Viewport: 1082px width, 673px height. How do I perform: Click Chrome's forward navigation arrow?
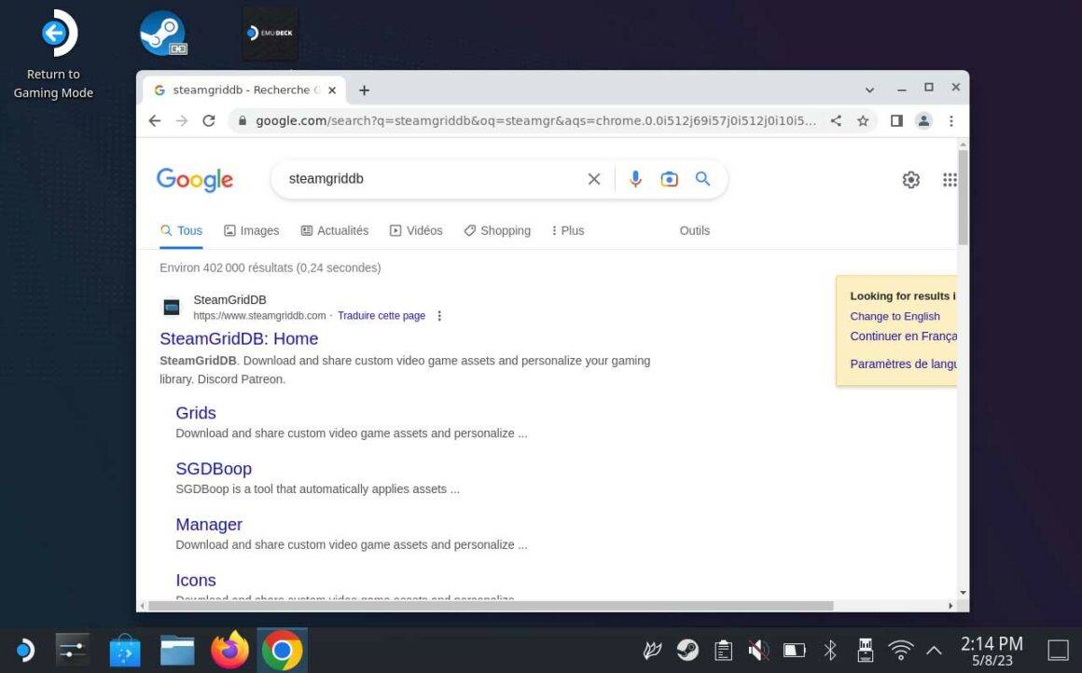(182, 120)
